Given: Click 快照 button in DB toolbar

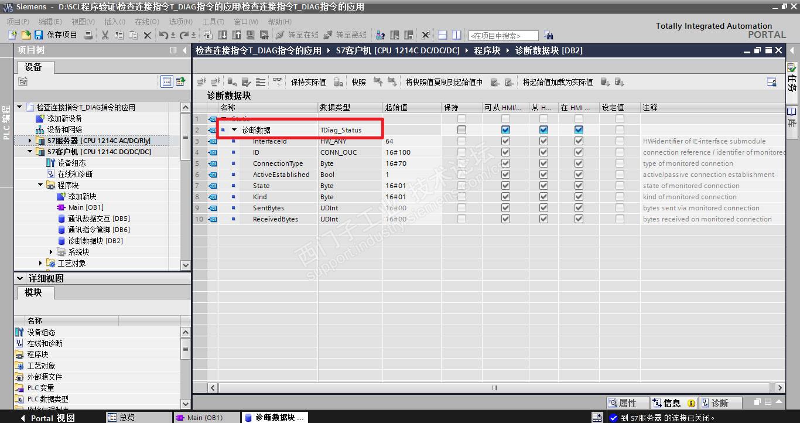Looking at the screenshot, I should point(358,82).
